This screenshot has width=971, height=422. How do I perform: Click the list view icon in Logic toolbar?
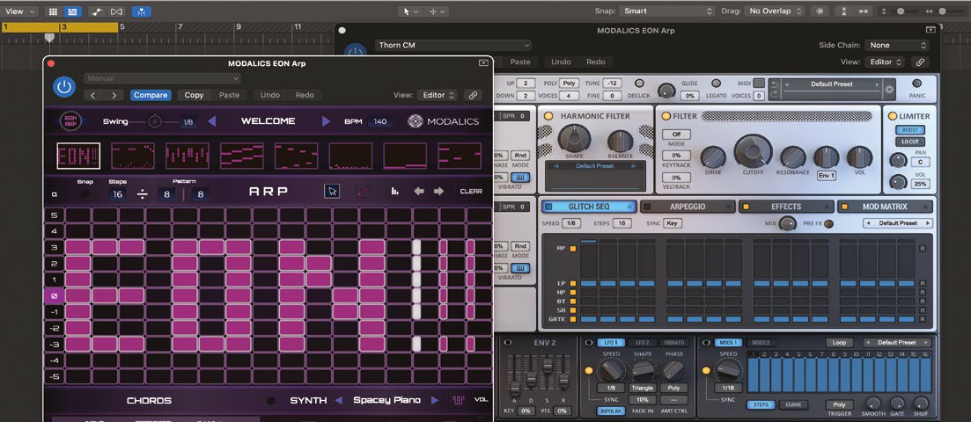pos(72,11)
